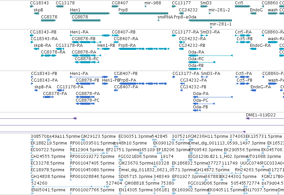This screenshot has height=195, width=284.
Task: Click the EN14305.5prime EST label
Action: (136, 190)
